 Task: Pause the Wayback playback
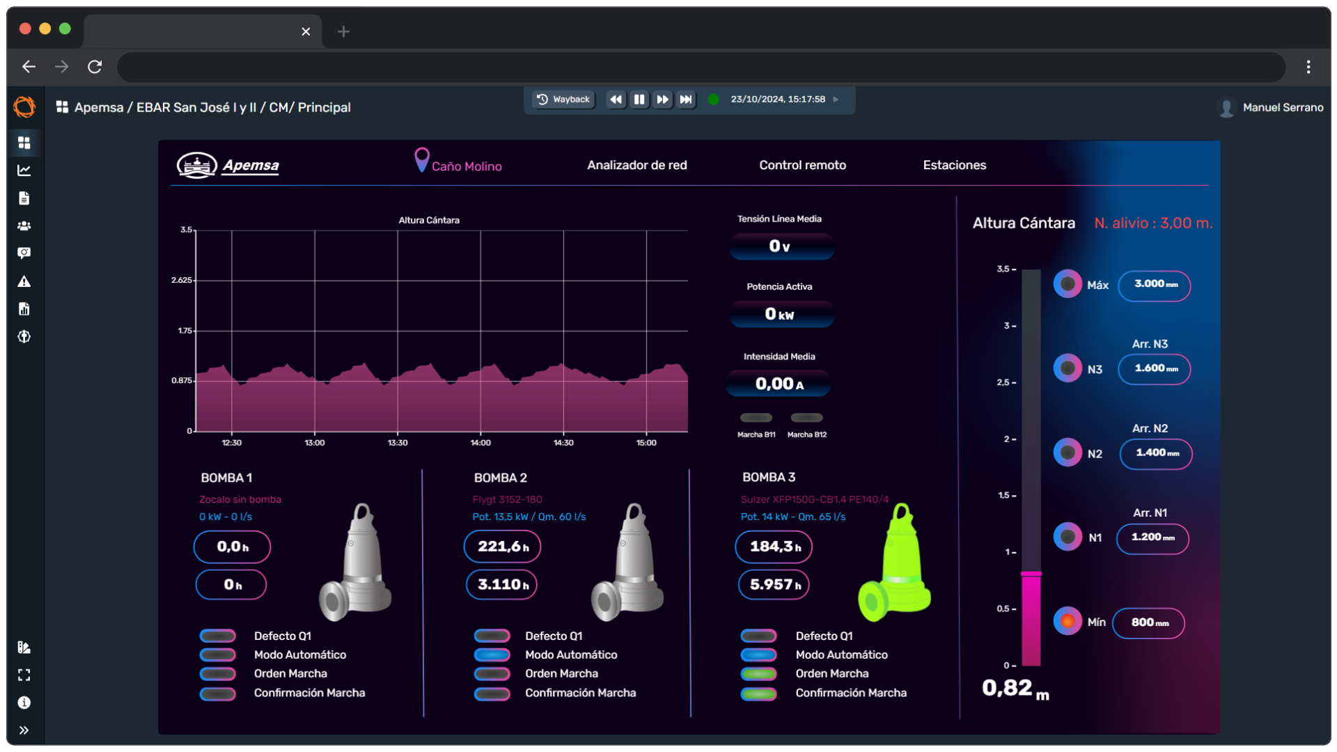(639, 100)
